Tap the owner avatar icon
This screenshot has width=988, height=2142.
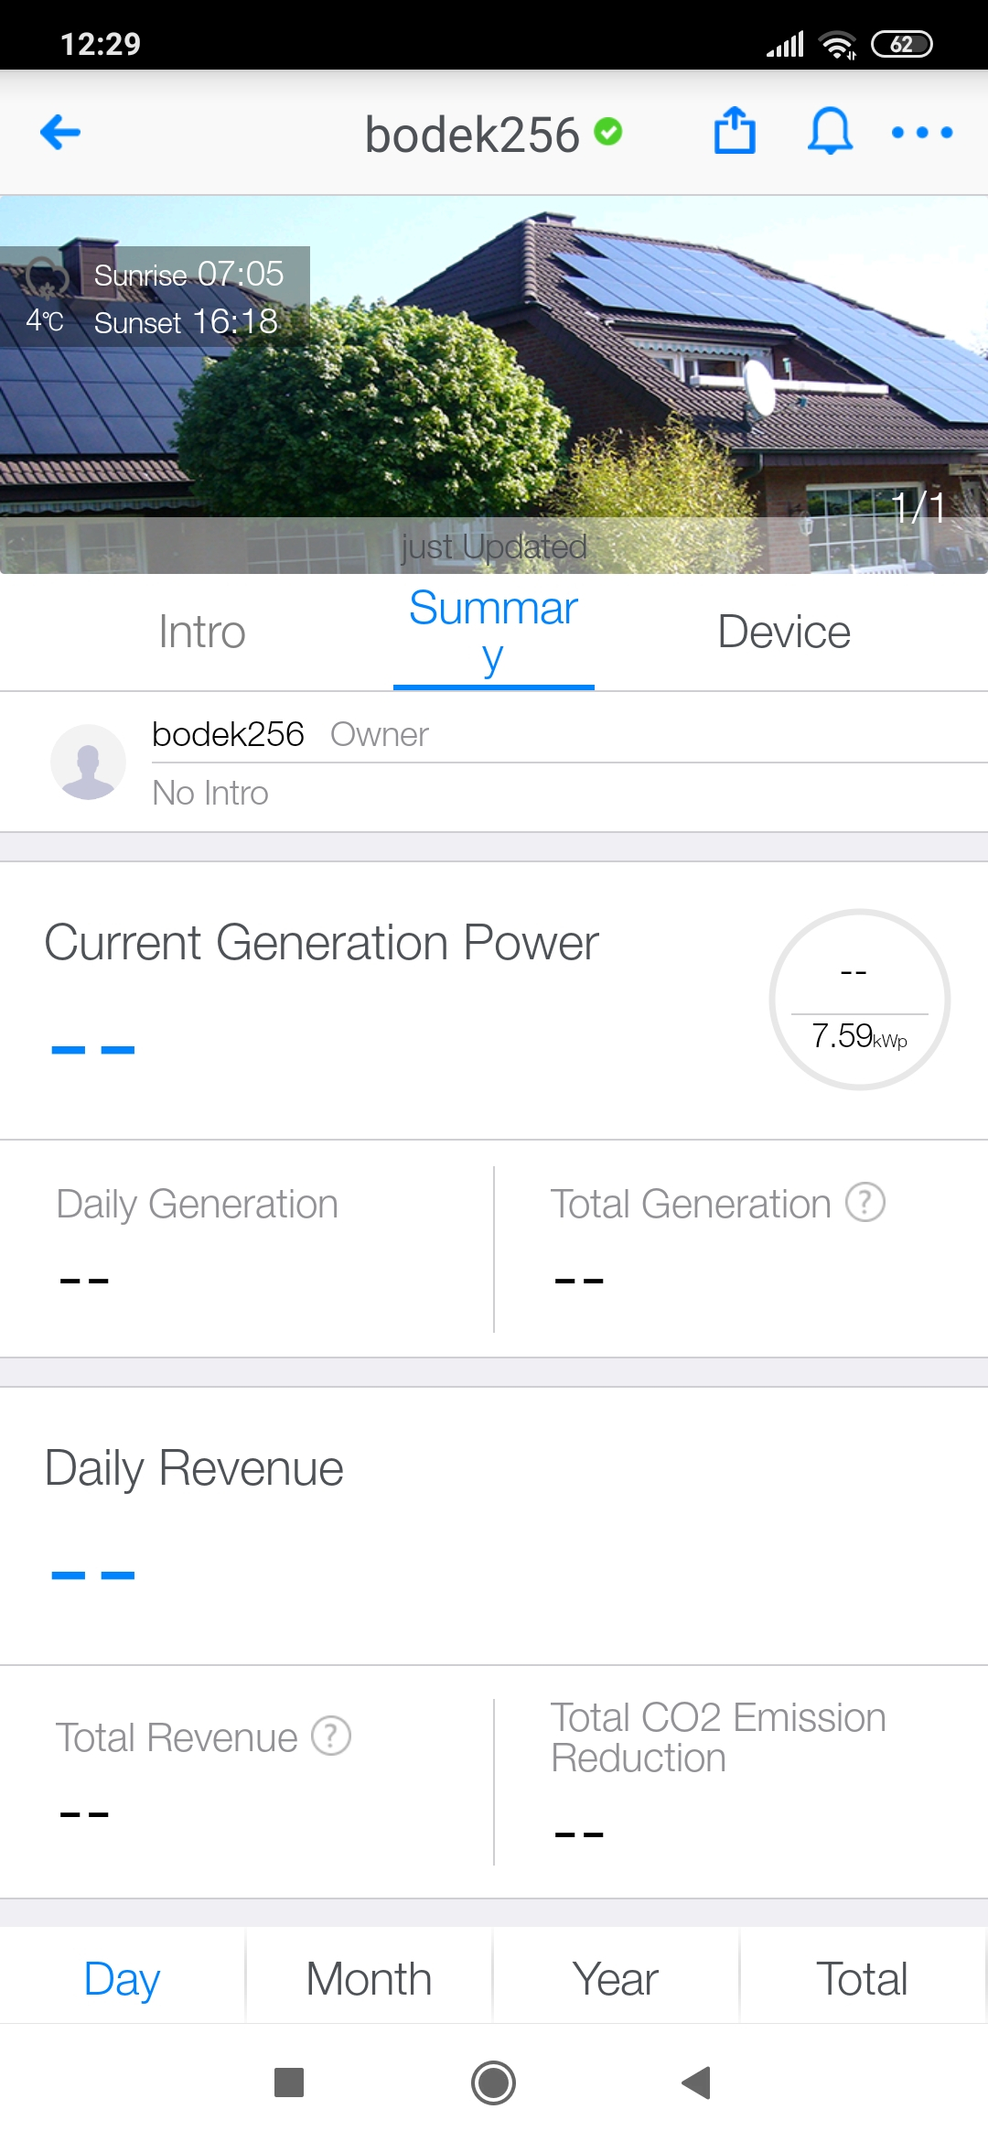(88, 762)
